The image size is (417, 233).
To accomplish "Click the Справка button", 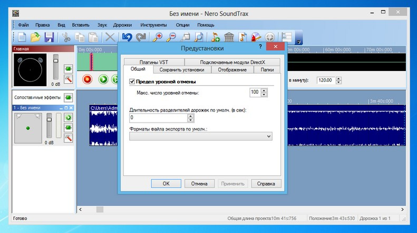I will click(x=266, y=184).
